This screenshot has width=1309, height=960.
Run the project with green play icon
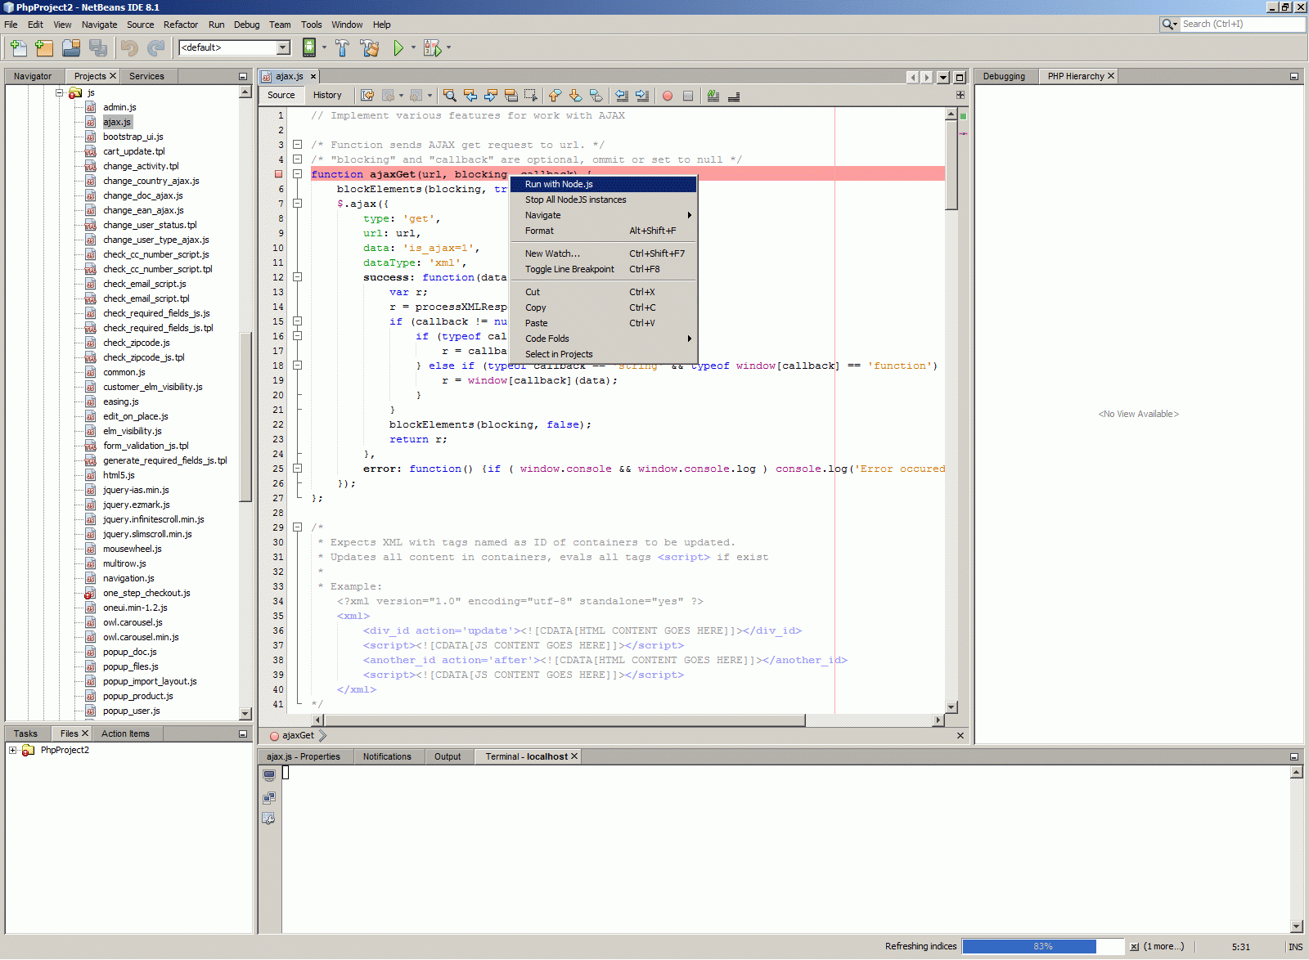coord(398,48)
